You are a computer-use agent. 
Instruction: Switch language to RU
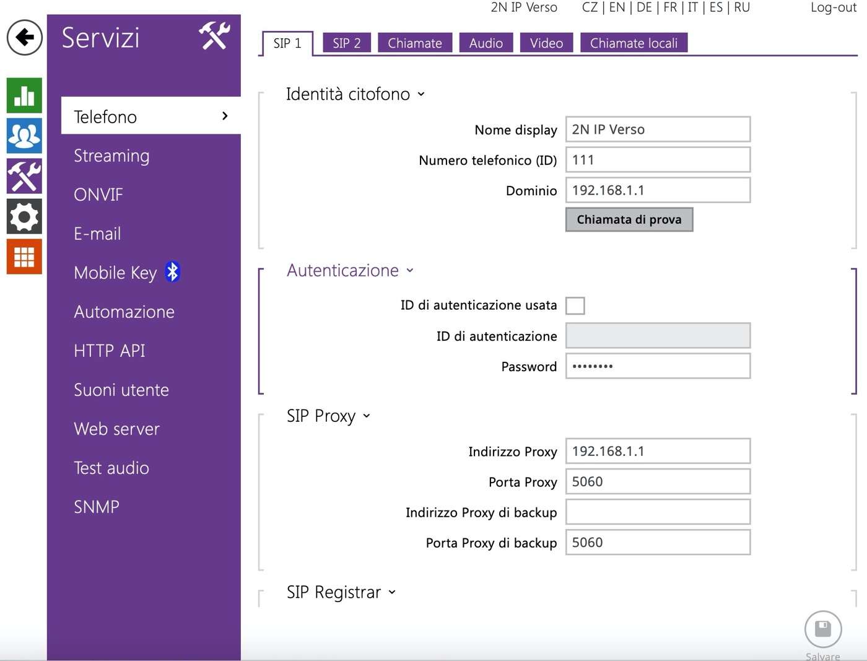point(742,7)
